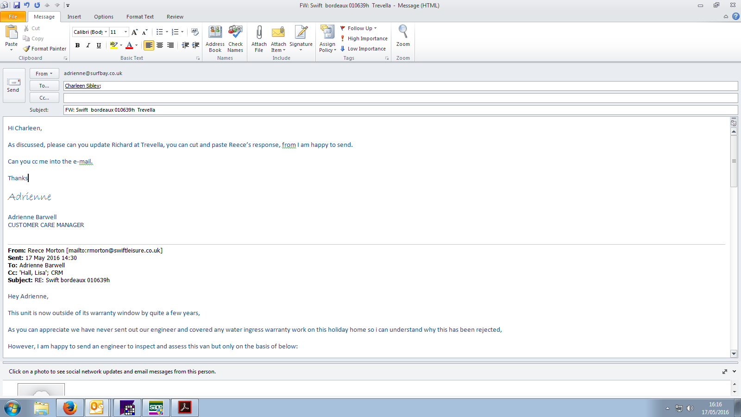Minimize the ribbon with the caret icon

pyautogui.click(x=726, y=17)
